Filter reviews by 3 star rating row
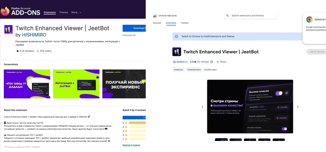326x152 pixels. (134, 131)
